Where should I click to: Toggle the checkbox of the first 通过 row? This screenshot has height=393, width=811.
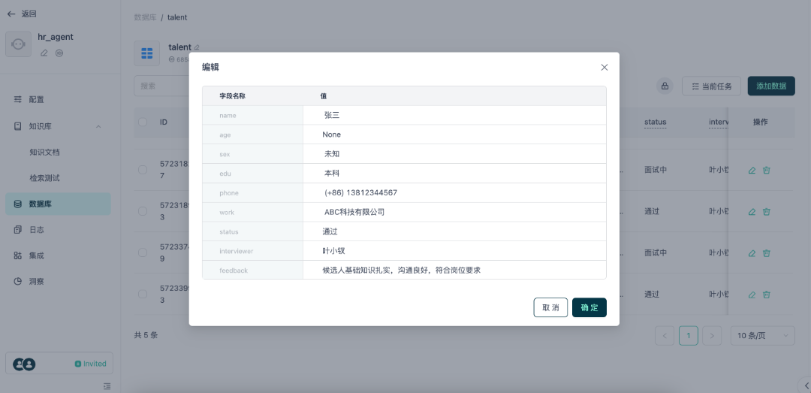pos(143,211)
